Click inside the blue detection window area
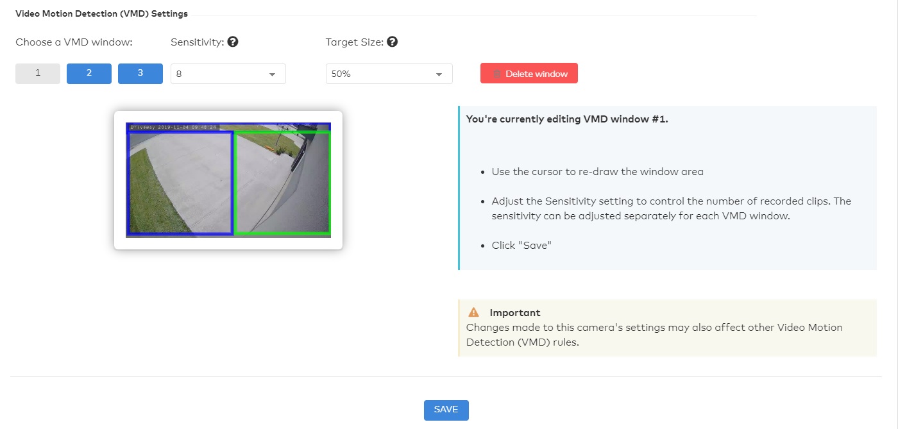 (180, 183)
